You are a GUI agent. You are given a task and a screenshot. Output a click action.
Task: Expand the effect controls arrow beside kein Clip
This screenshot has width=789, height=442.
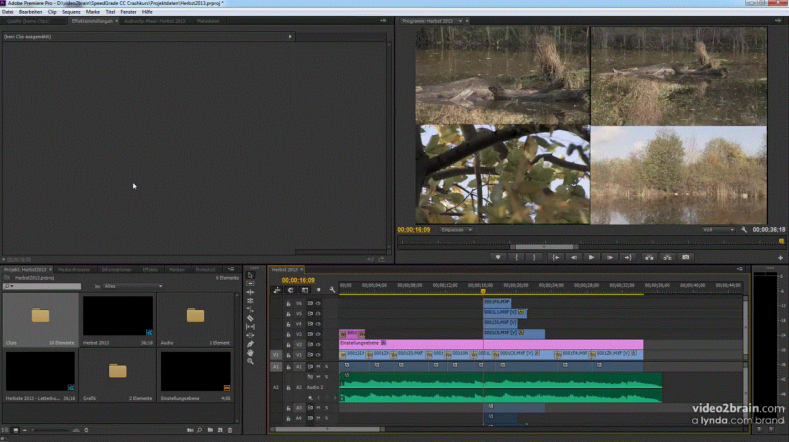(290, 36)
